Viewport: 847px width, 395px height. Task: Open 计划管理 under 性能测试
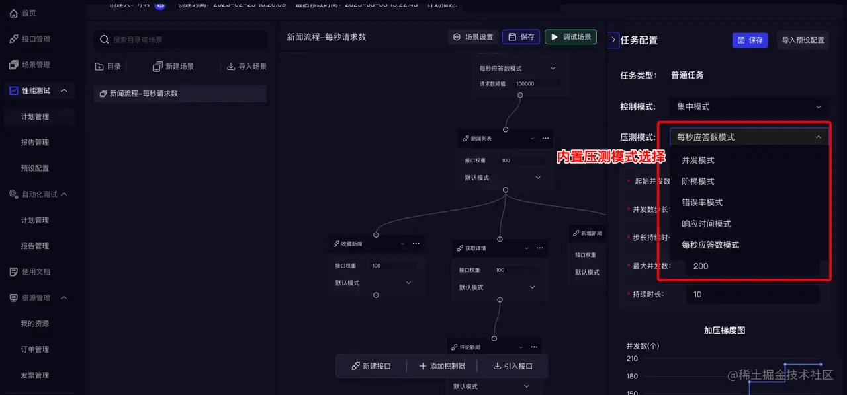pyautogui.click(x=35, y=116)
